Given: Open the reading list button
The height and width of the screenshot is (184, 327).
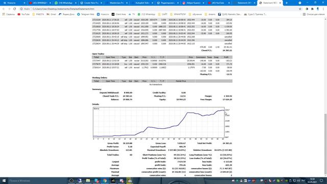Looking at the screenshot, I should pos(314,14).
